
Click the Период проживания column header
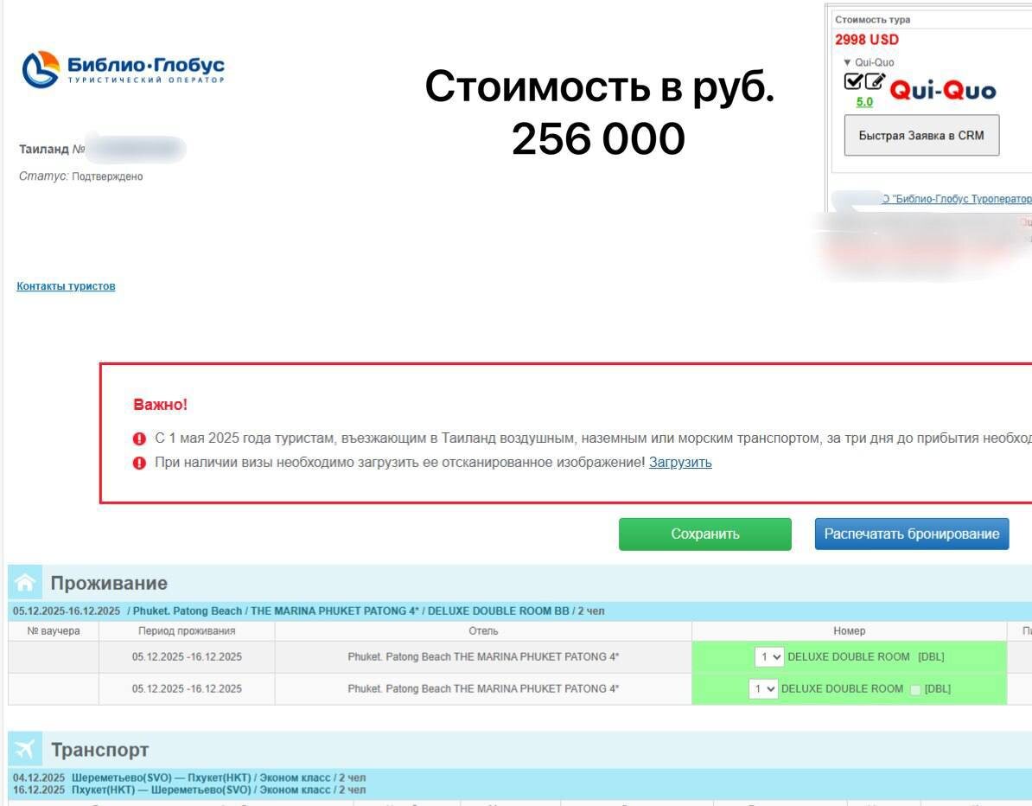coord(187,630)
